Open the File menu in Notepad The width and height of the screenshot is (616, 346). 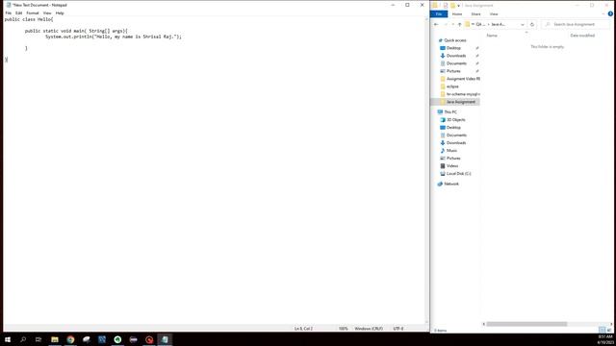[9, 12]
